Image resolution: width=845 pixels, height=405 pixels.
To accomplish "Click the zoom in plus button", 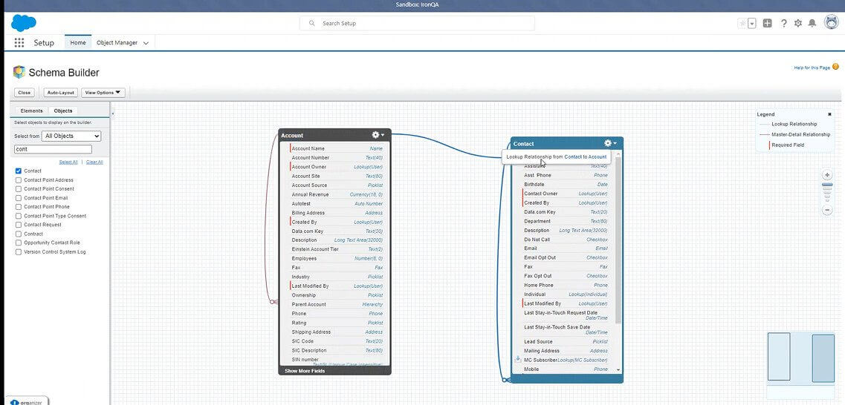I will (827, 175).
